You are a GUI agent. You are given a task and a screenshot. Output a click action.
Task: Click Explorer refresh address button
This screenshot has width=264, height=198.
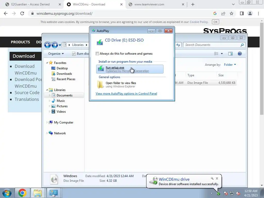tap(178, 45)
